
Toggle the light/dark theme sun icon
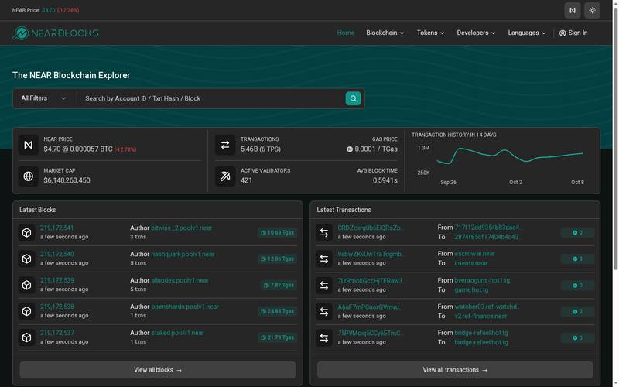[x=592, y=10]
